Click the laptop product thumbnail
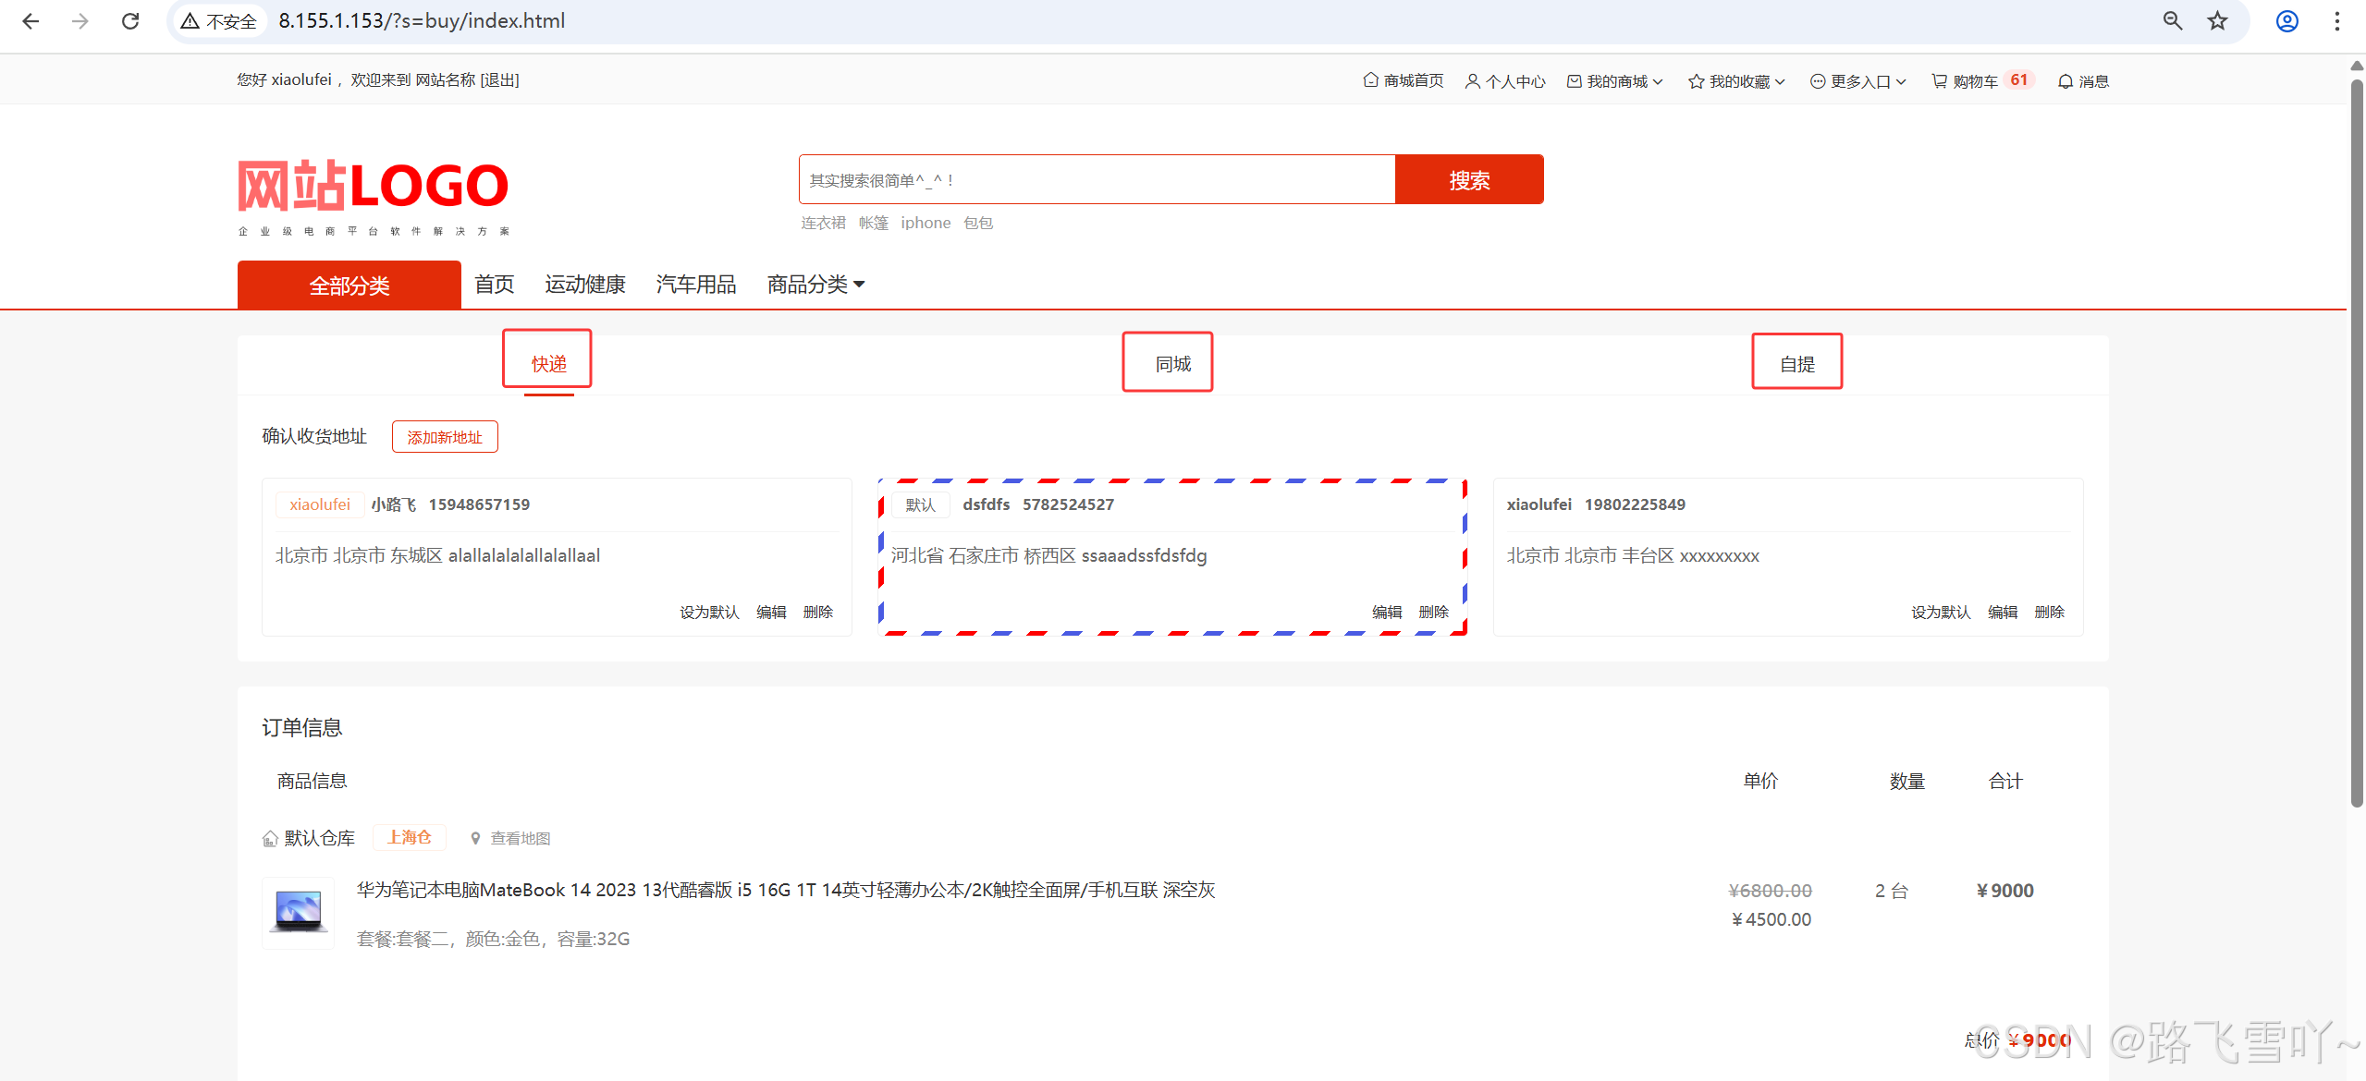Viewport: 2366px width, 1081px height. pyautogui.click(x=298, y=912)
